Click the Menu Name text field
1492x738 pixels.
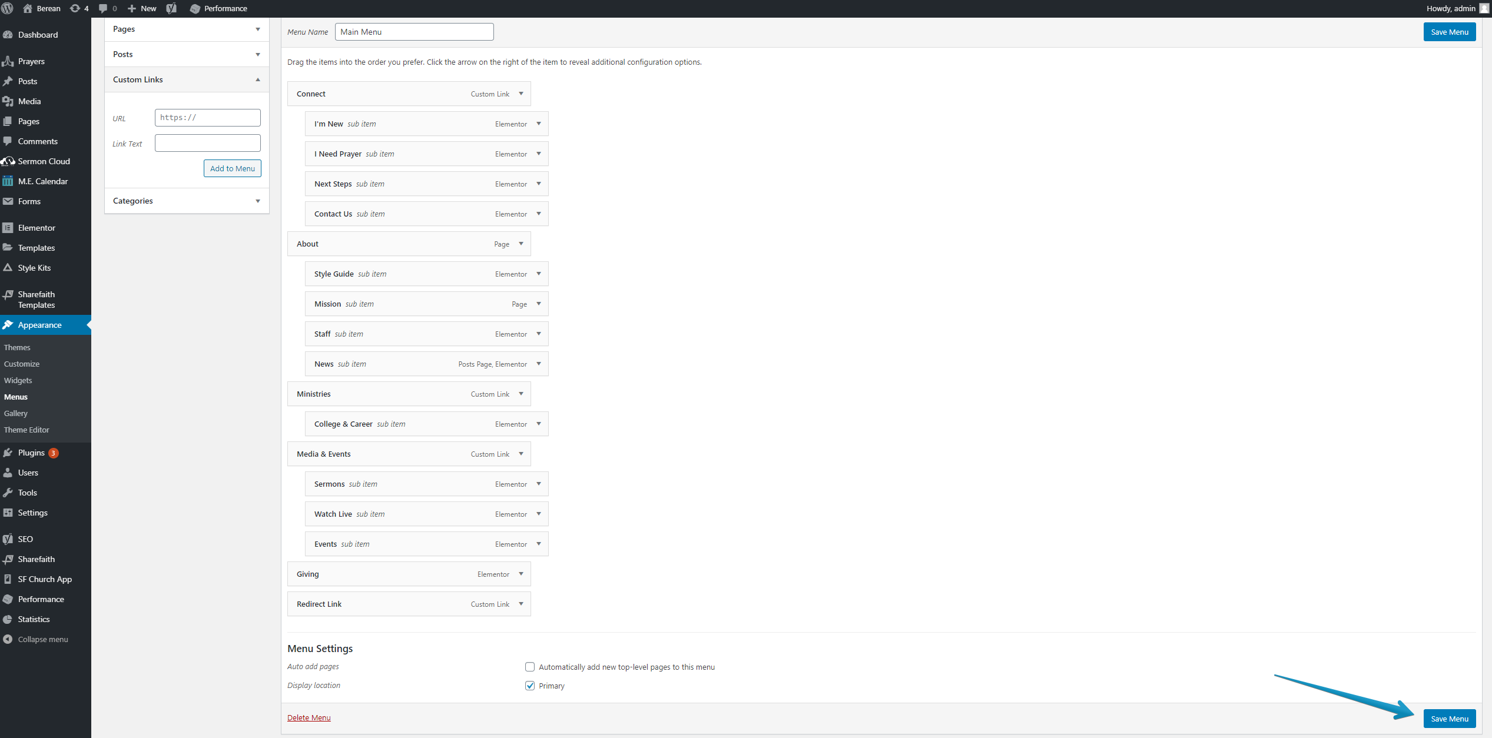(x=414, y=32)
